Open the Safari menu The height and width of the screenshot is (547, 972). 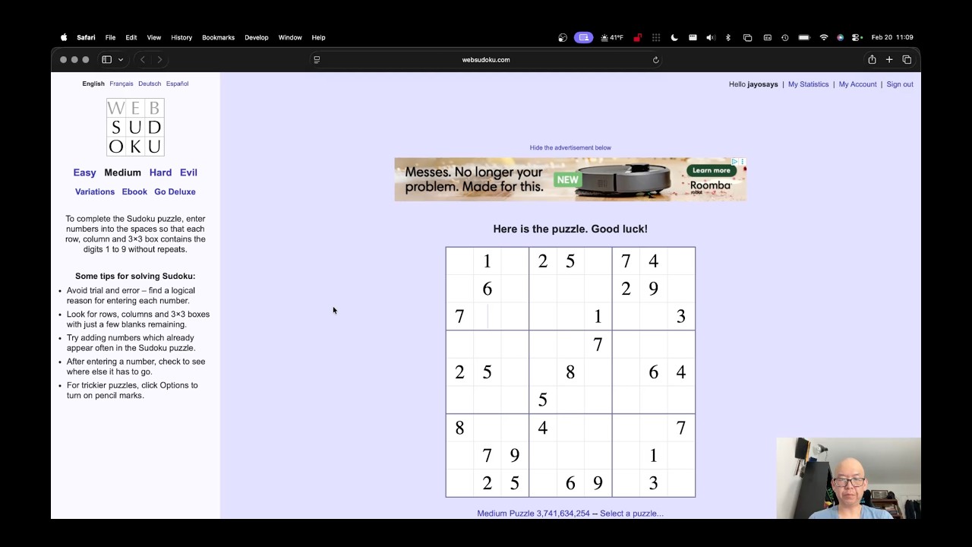click(86, 37)
